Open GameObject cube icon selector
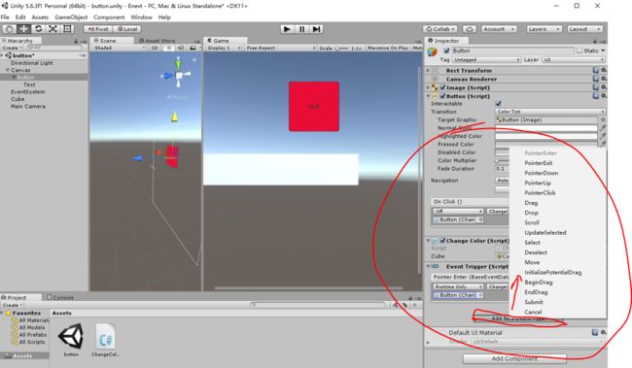 coord(433,52)
